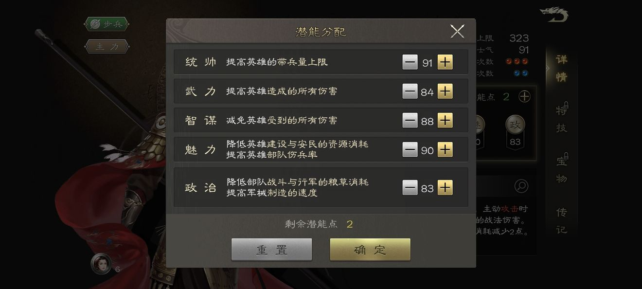
Task: Add a point to 政治
Action: [x=445, y=188]
